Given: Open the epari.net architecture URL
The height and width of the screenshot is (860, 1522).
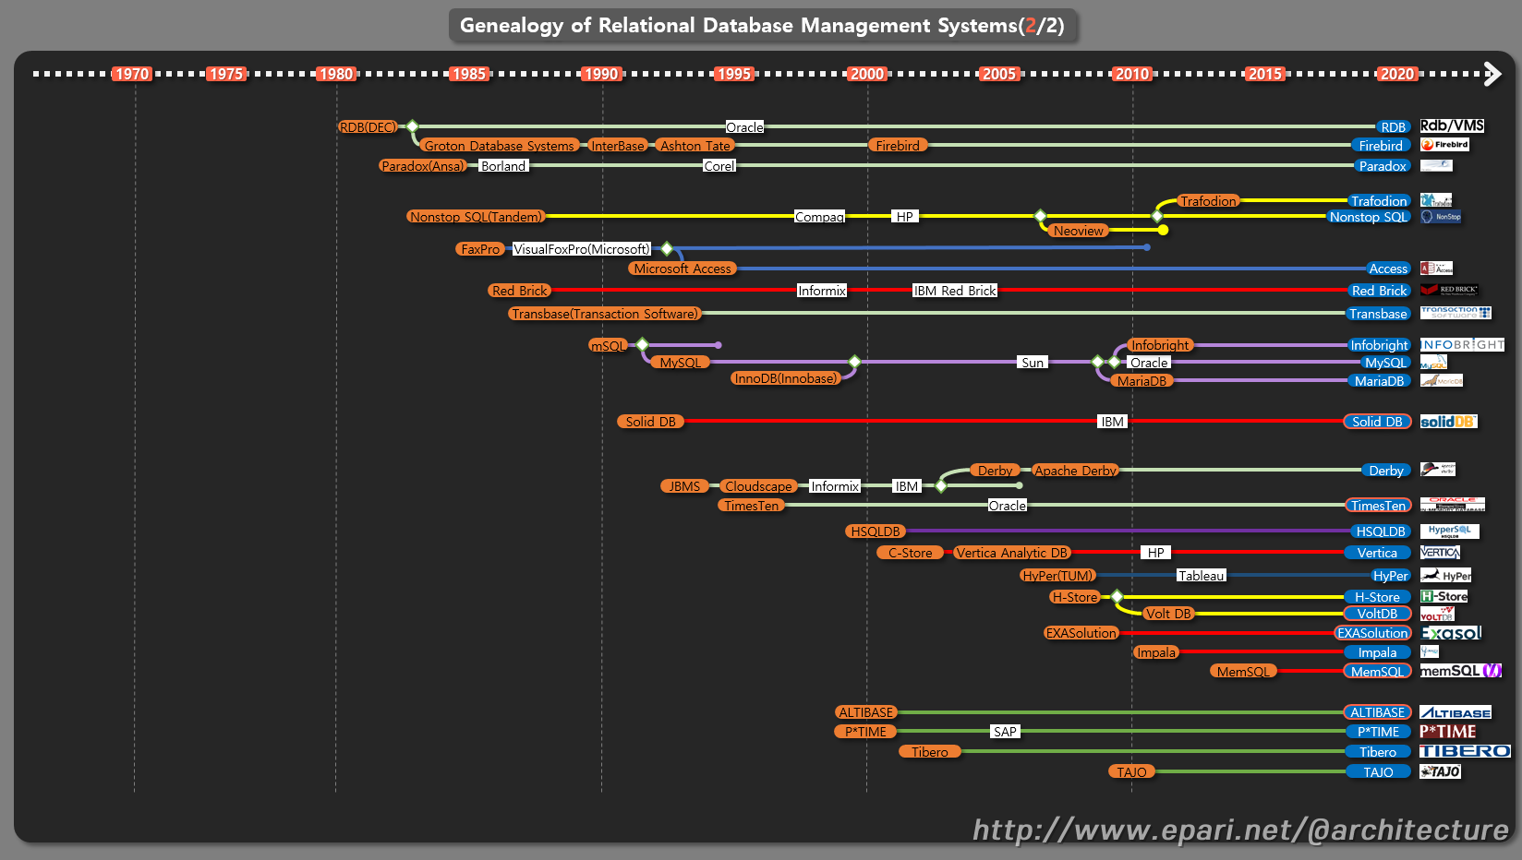Looking at the screenshot, I should click(x=1240, y=830).
